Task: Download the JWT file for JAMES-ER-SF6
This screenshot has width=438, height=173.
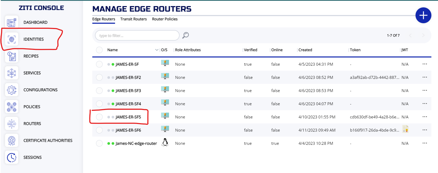Action: click(x=405, y=129)
